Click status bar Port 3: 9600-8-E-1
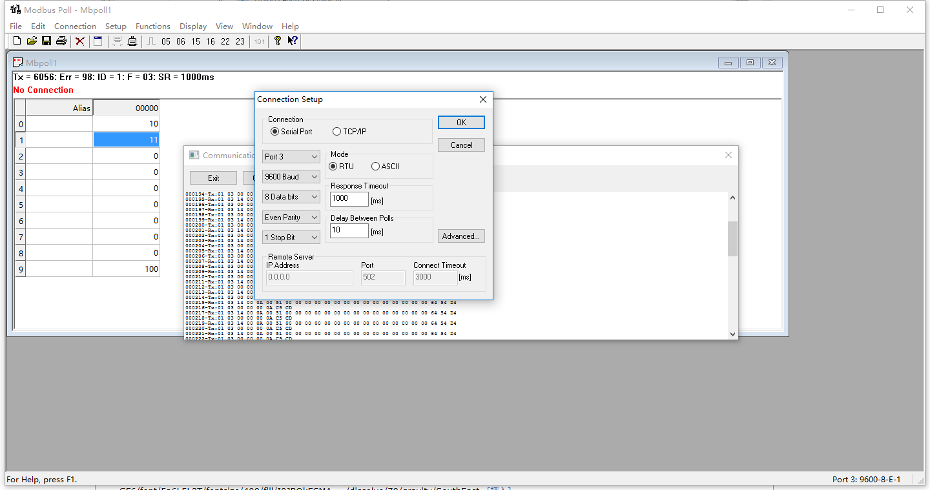 866,480
